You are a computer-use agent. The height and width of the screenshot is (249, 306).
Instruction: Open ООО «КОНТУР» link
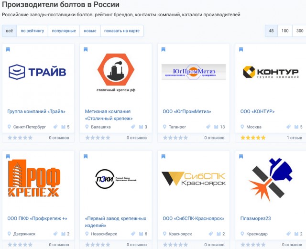(x=257, y=111)
